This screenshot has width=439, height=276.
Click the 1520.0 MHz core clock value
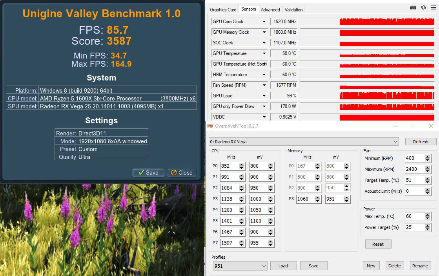coord(284,22)
